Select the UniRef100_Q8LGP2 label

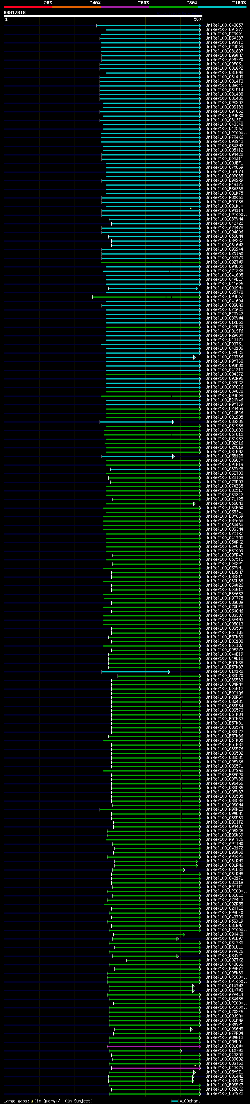pos(224,68)
